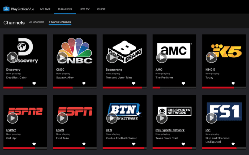Screen dimensions: 249x155
Task: Play the ESPN2 channel
Action: [12, 118]
